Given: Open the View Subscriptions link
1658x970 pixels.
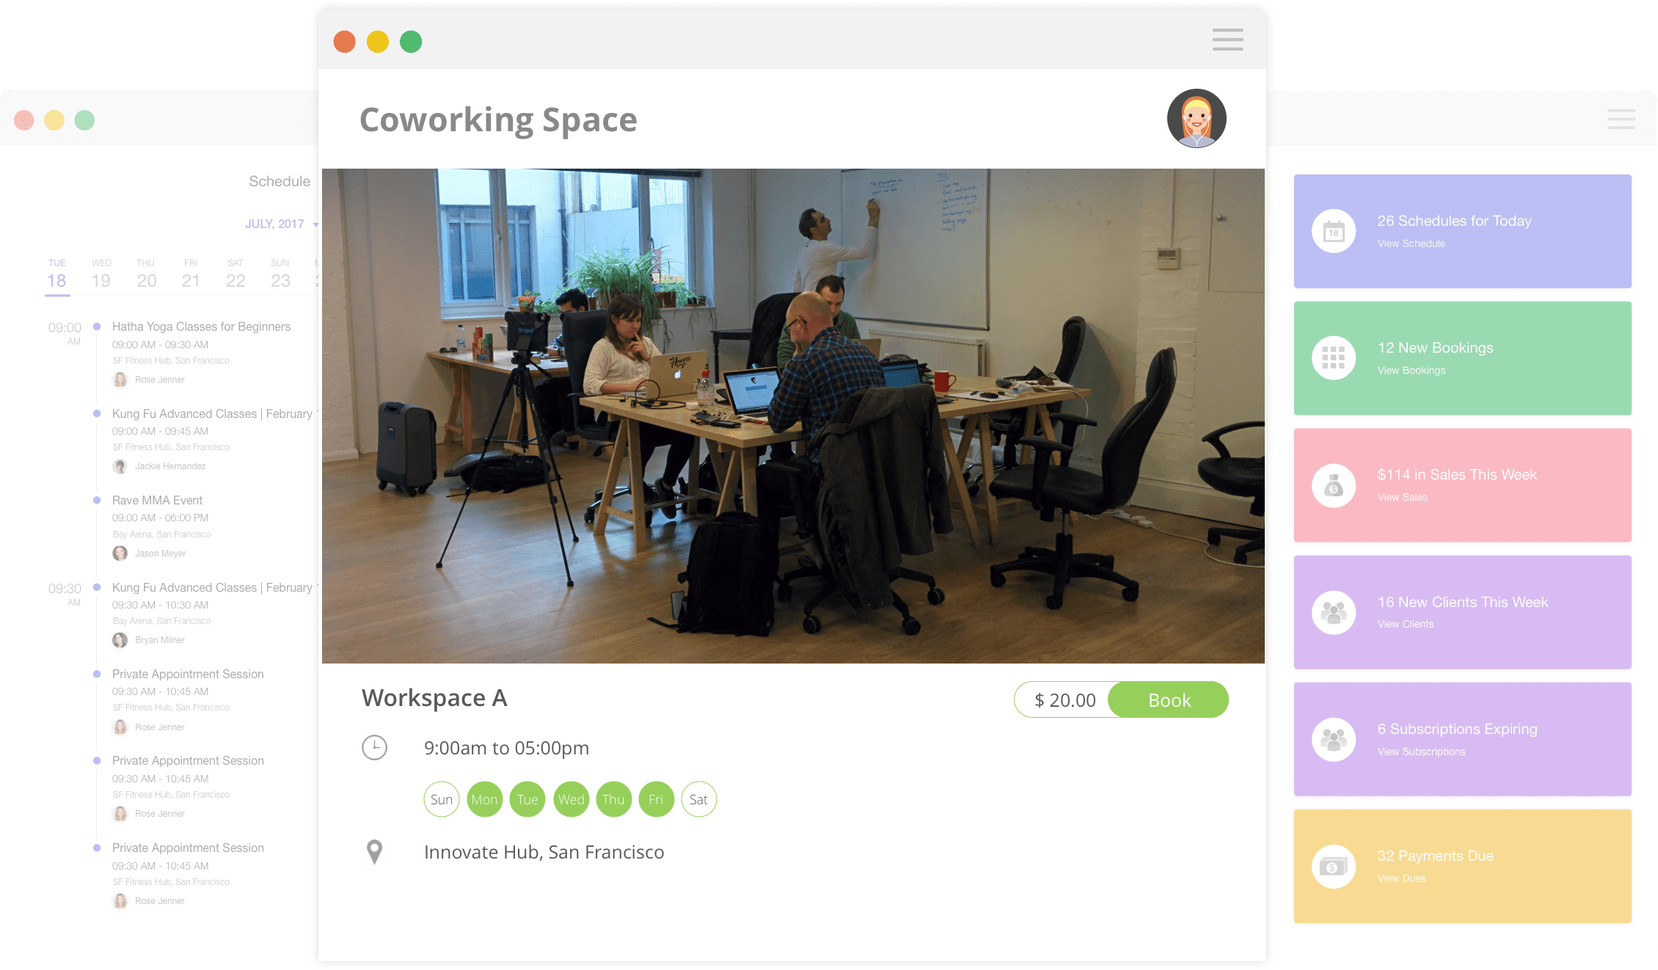Looking at the screenshot, I should pyautogui.click(x=1421, y=752).
